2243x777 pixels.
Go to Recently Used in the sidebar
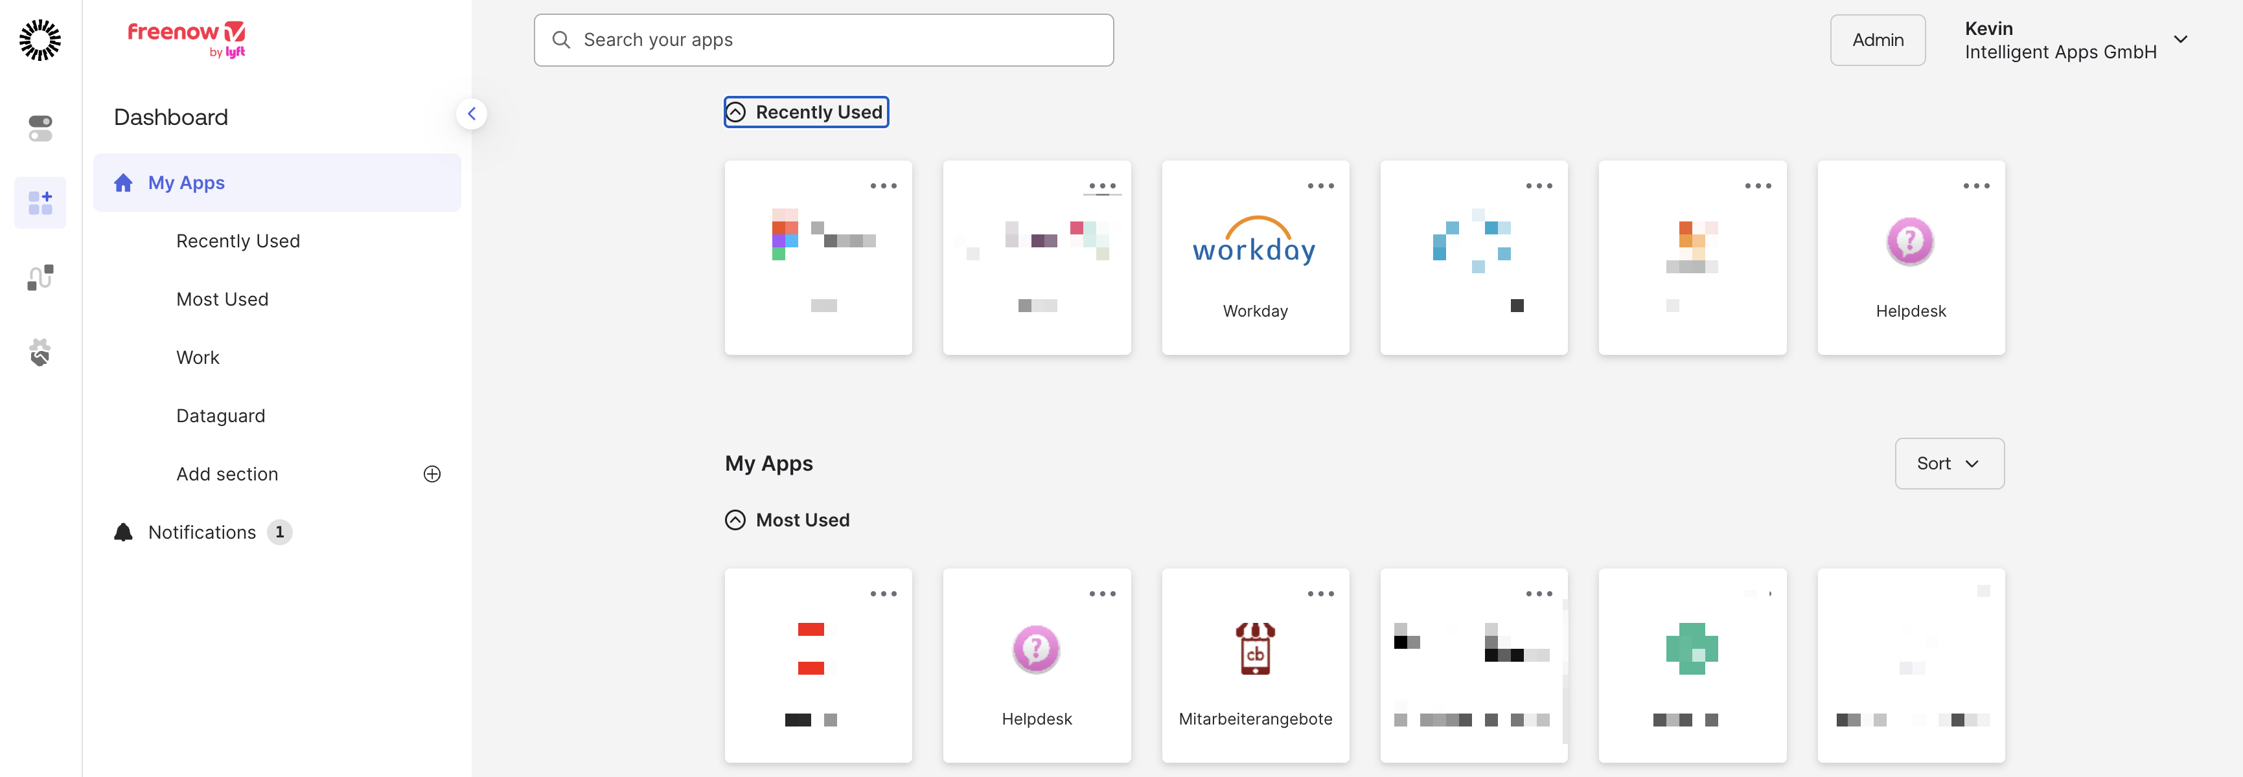click(x=238, y=241)
